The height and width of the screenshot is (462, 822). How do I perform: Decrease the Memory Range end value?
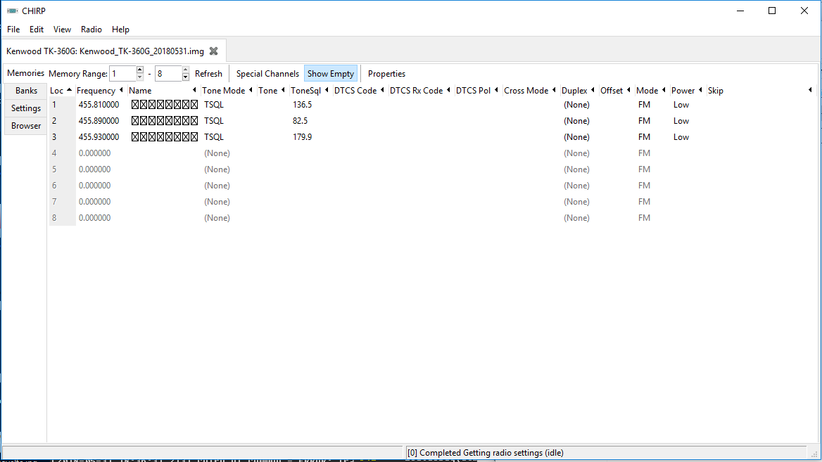pos(185,77)
